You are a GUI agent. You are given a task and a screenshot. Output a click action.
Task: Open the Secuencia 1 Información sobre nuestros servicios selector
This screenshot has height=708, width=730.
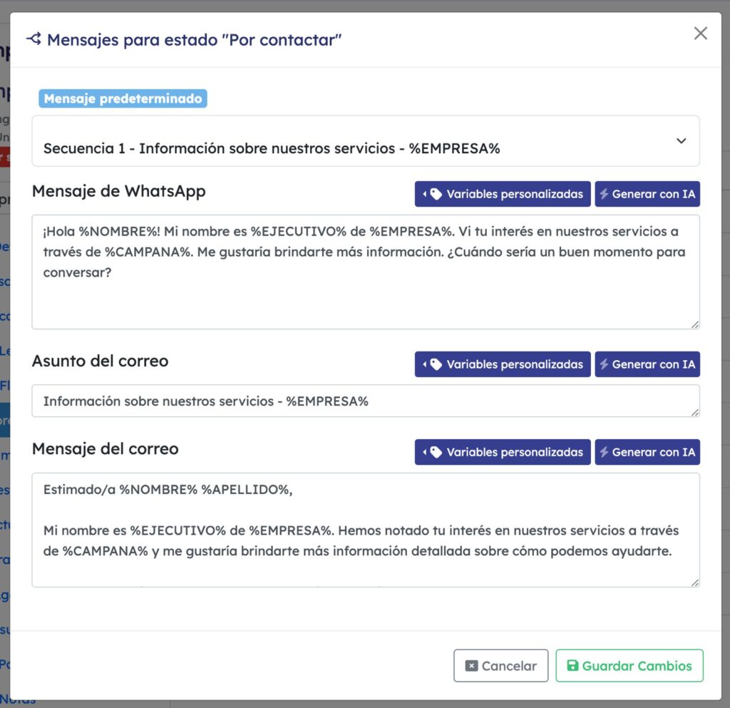(366, 141)
